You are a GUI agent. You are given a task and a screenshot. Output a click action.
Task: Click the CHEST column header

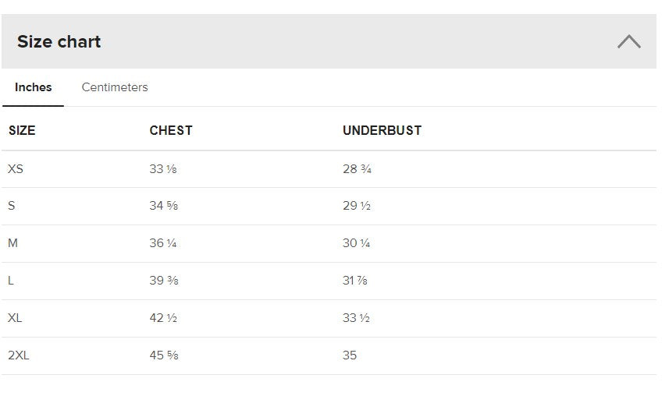click(171, 131)
